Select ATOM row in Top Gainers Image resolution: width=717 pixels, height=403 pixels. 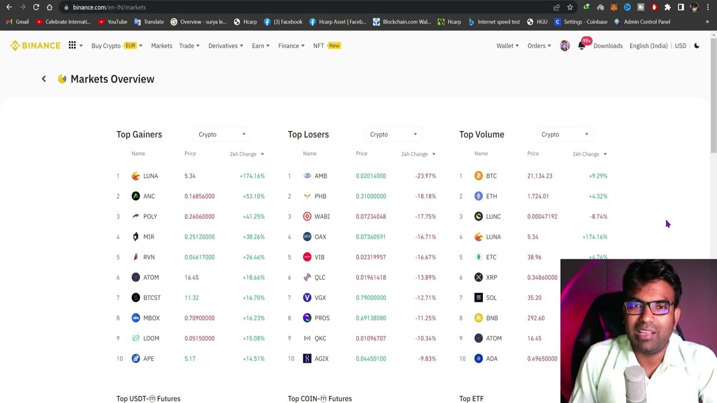click(190, 278)
